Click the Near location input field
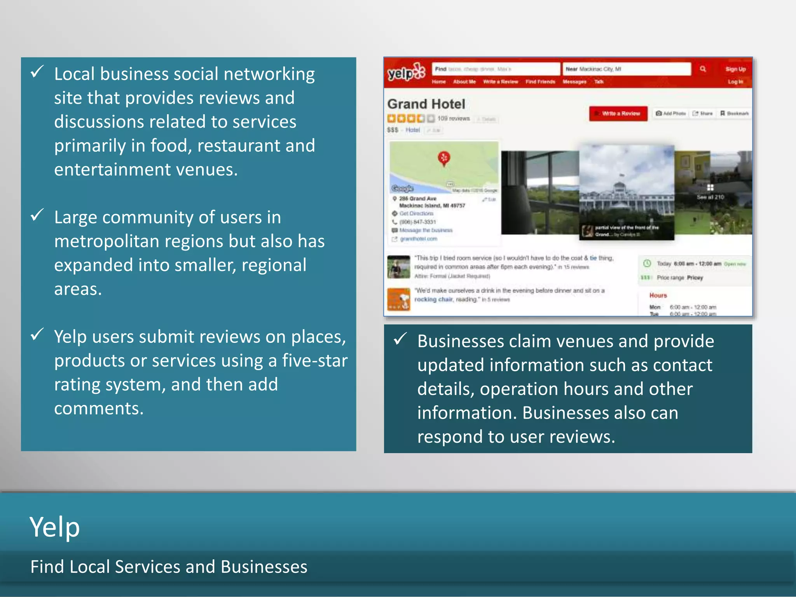Viewport: 796px width, 597px height. (627, 69)
